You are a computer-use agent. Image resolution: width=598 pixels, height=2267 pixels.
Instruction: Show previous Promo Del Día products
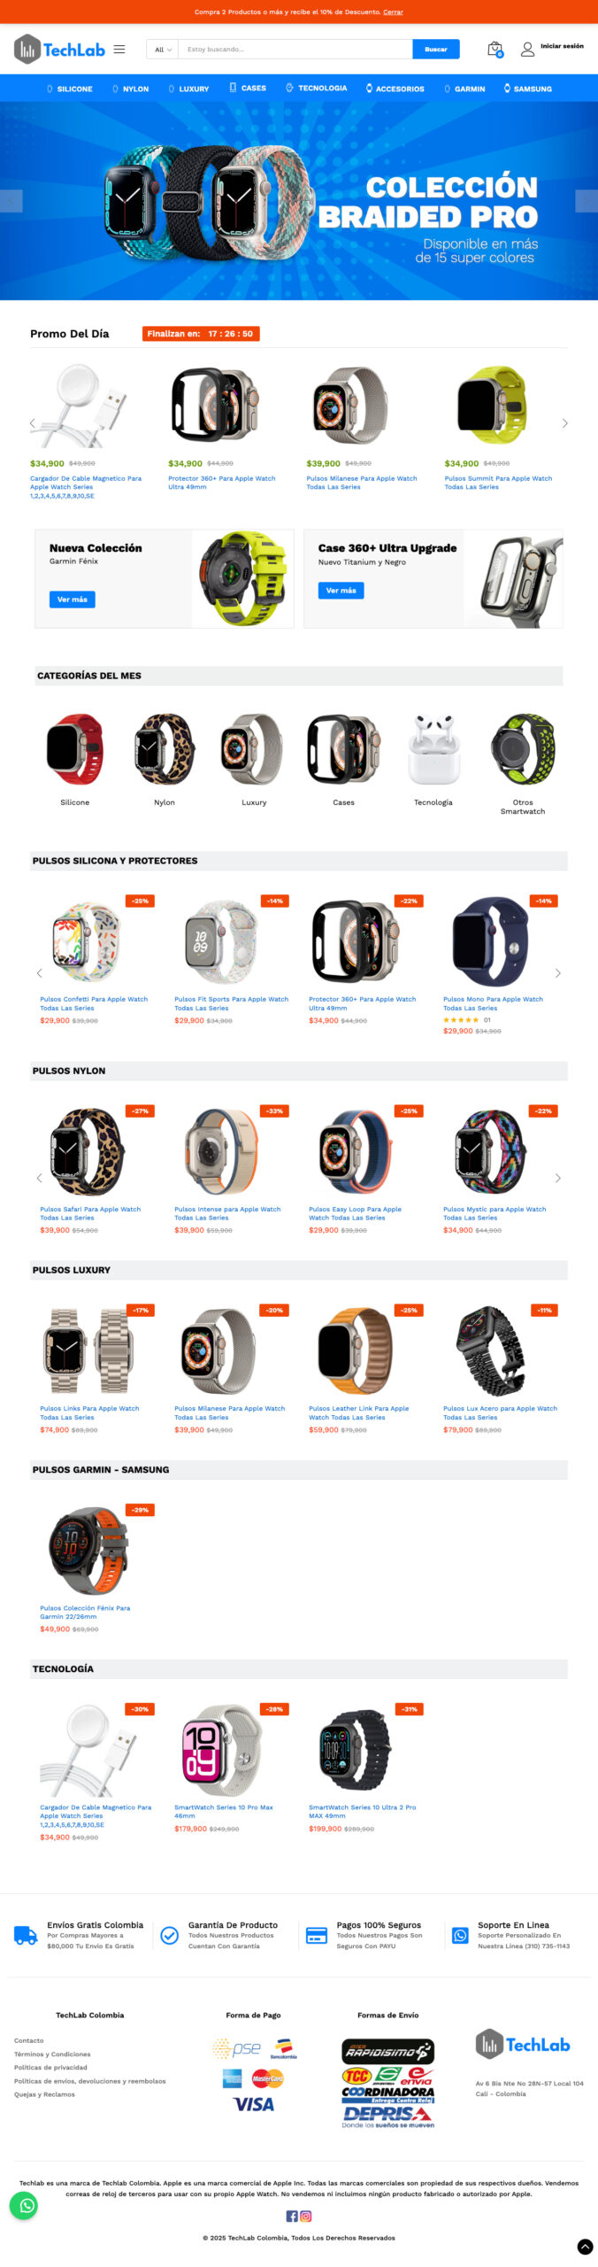33,423
